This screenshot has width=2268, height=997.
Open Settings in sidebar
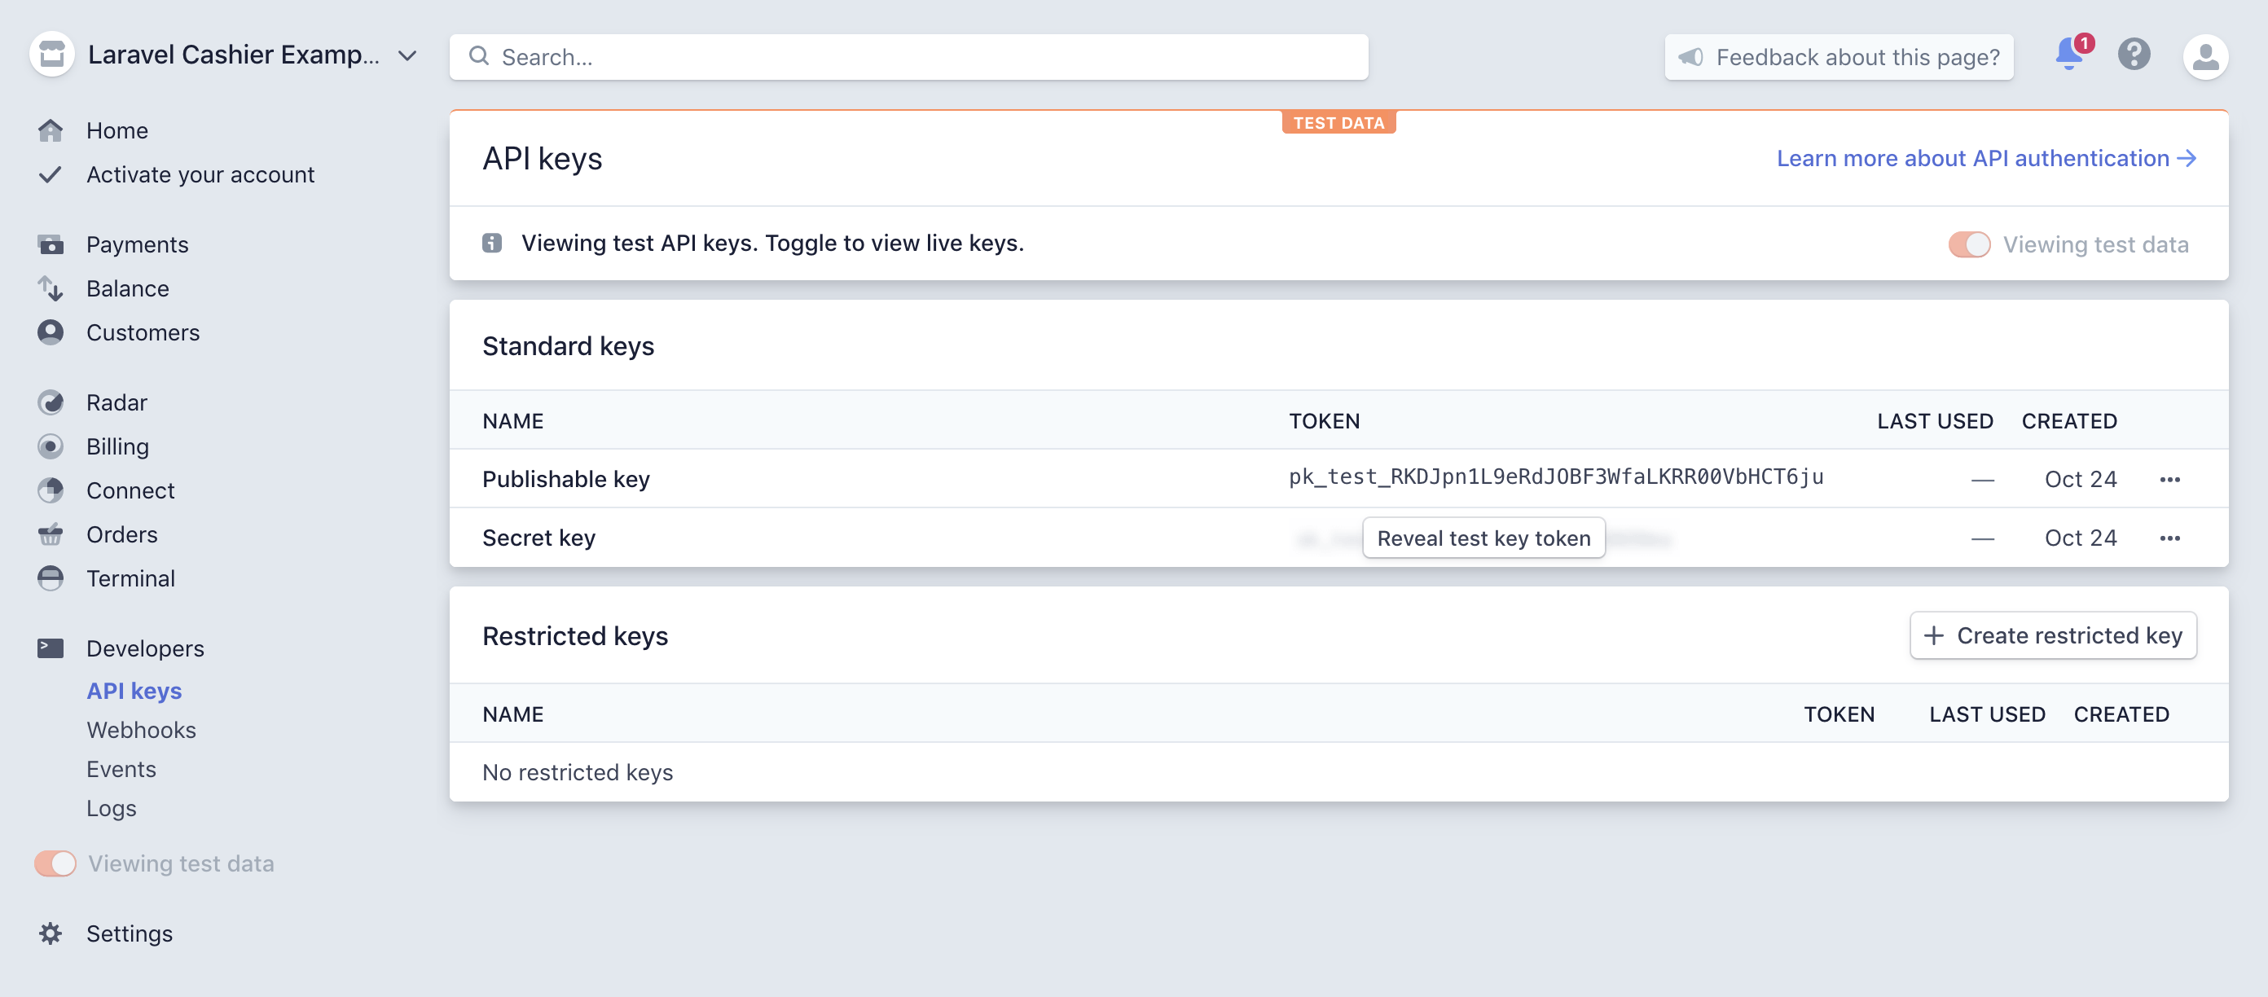coord(129,933)
